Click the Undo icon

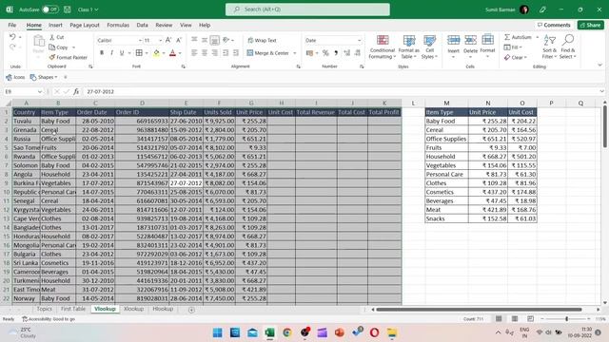[12, 37]
